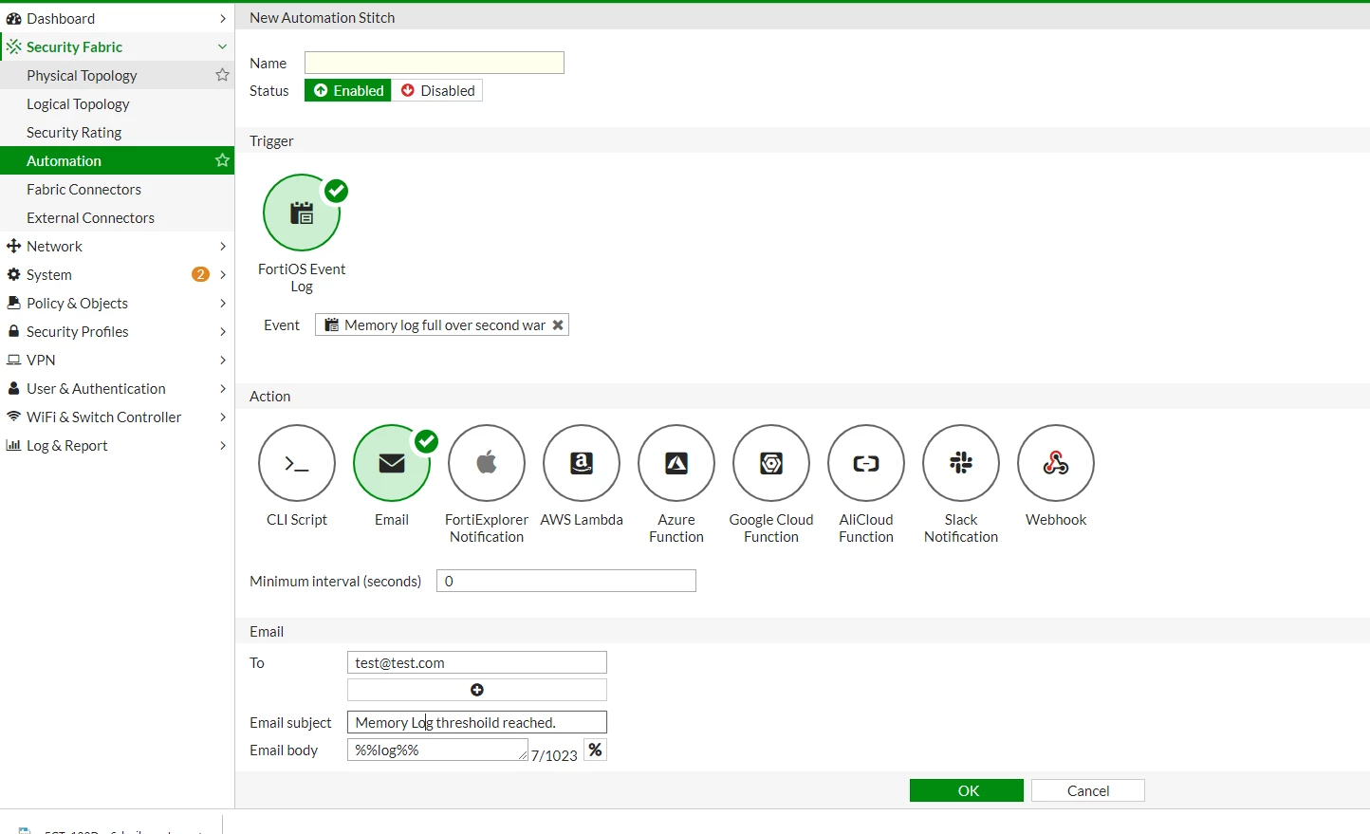
Task: Click the System notification badge showing 2
Action: click(200, 274)
